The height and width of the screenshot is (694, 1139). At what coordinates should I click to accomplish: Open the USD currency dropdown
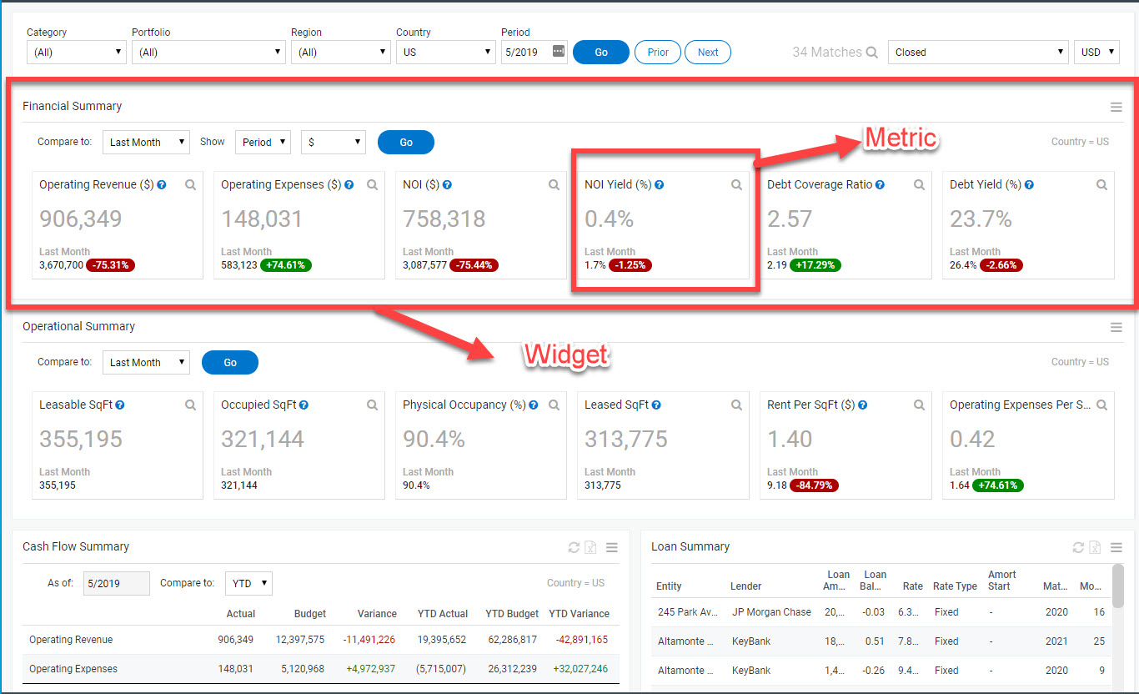(1096, 52)
